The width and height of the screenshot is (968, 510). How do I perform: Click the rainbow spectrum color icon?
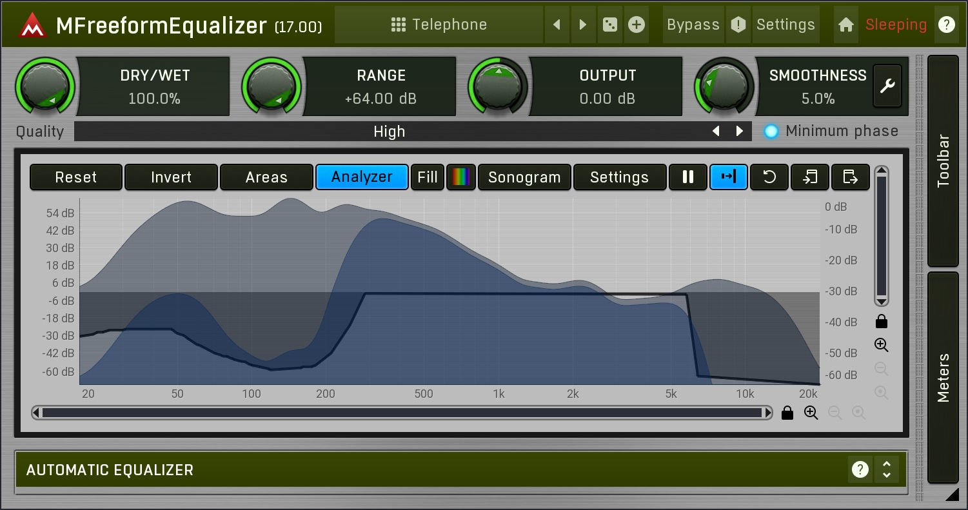click(461, 177)
